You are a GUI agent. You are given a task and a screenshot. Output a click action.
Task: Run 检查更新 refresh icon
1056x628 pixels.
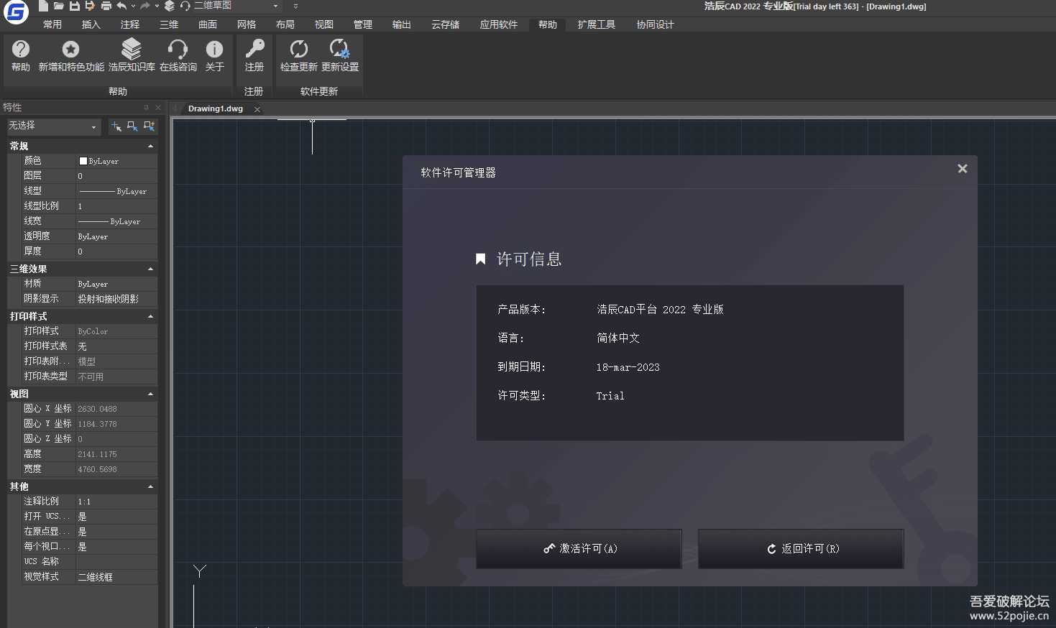[298, 50]
